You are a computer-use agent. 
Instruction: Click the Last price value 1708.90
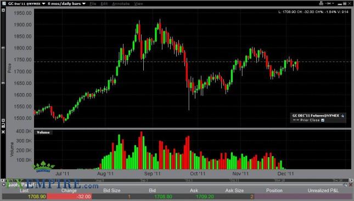[37, 197]
